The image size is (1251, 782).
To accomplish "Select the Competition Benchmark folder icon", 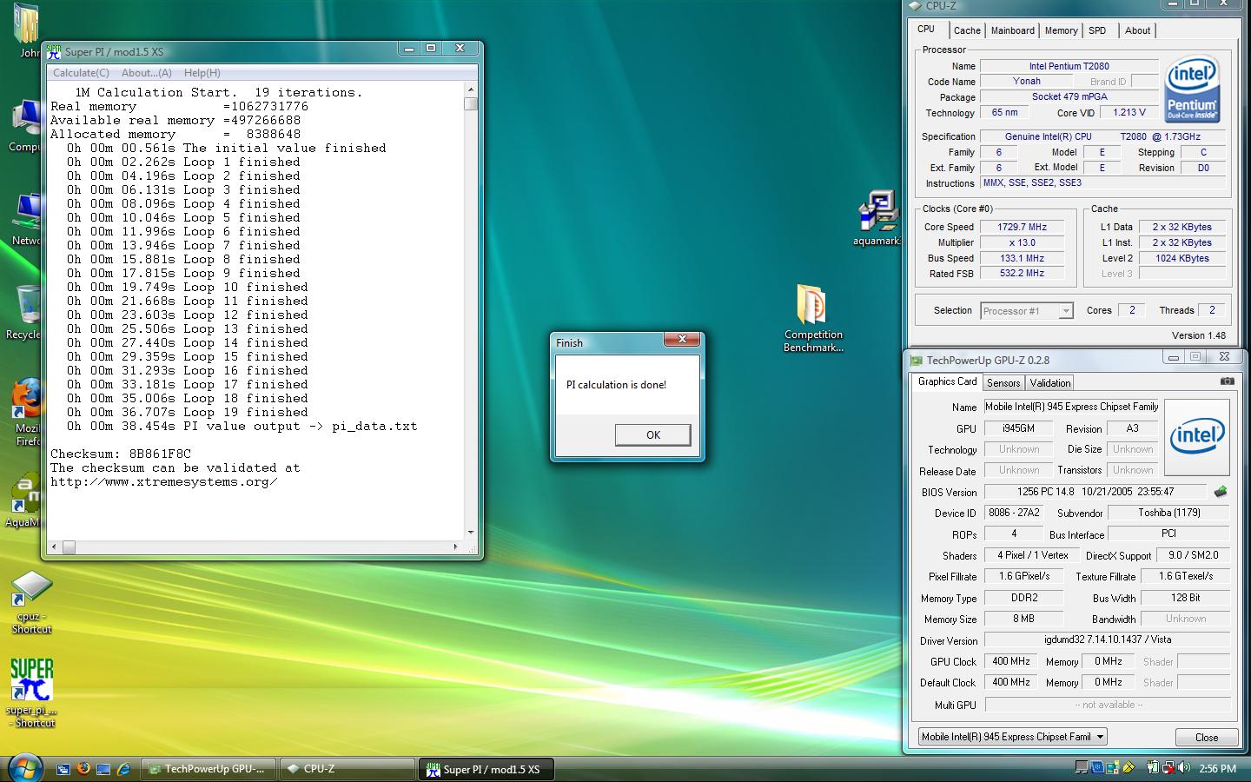I will [813, 318].
